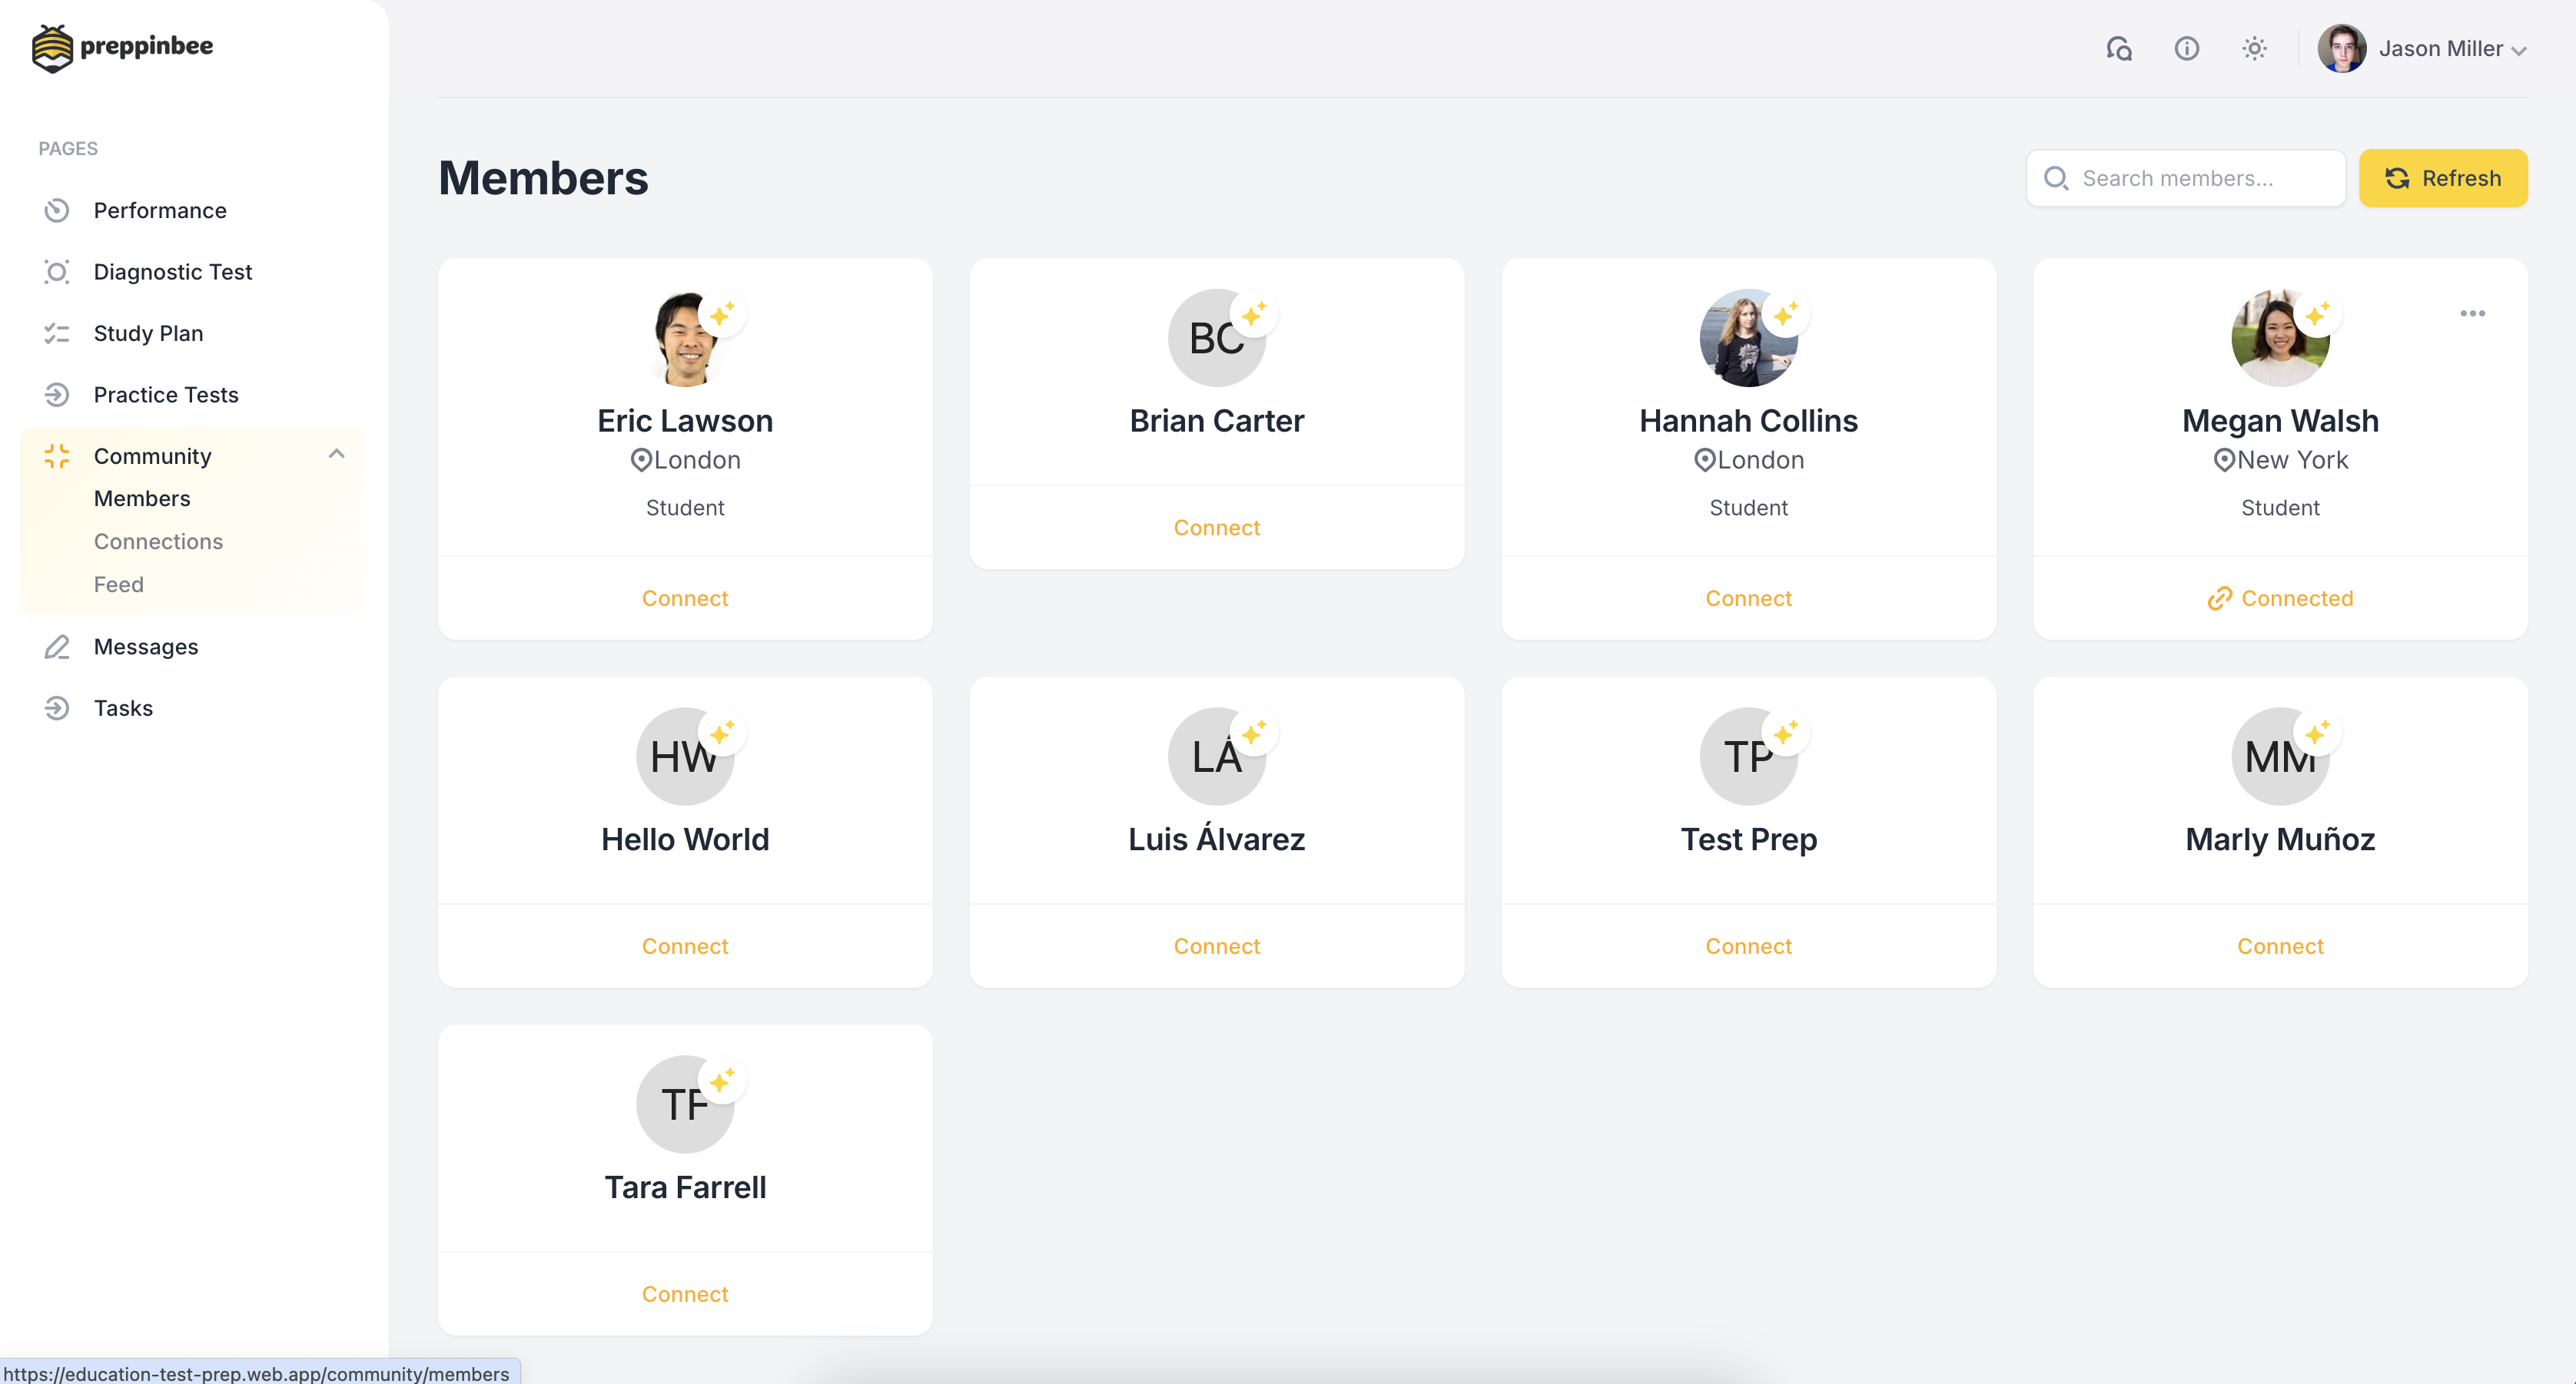The width and height of the screenshot is (2576, 1384).
Task: Click the Tasks sidebar icon
Action: click(57, 707)
